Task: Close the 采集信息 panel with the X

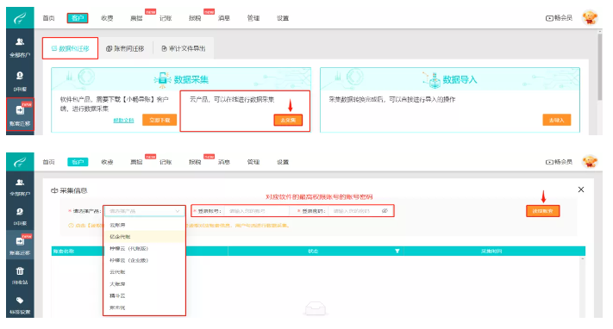Action: click(581, 189)
